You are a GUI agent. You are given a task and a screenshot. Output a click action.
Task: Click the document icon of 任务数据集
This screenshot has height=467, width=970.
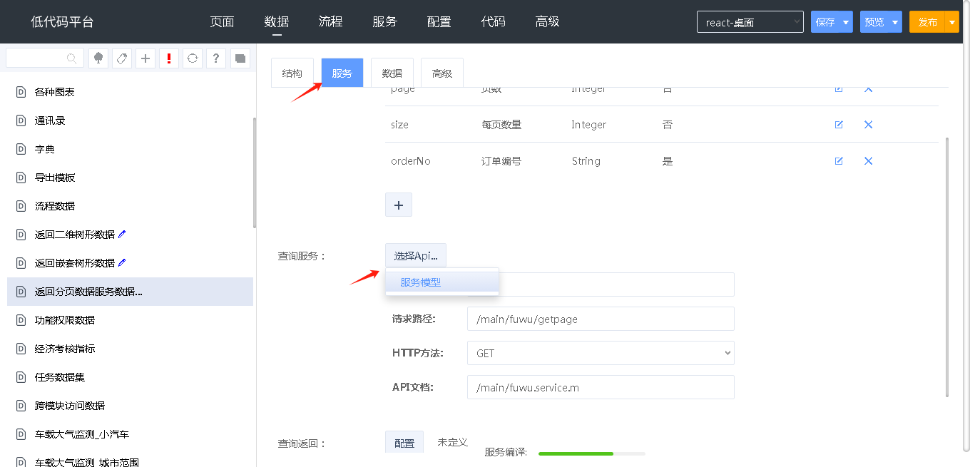coord(21,377)
